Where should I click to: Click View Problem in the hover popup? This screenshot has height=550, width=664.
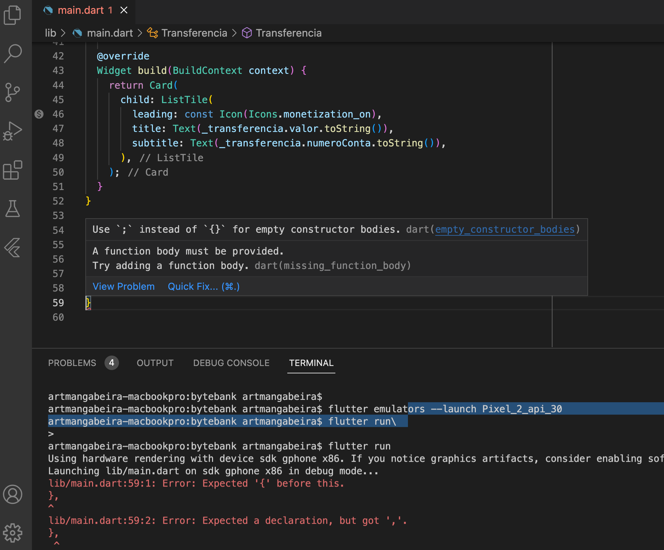124,286
